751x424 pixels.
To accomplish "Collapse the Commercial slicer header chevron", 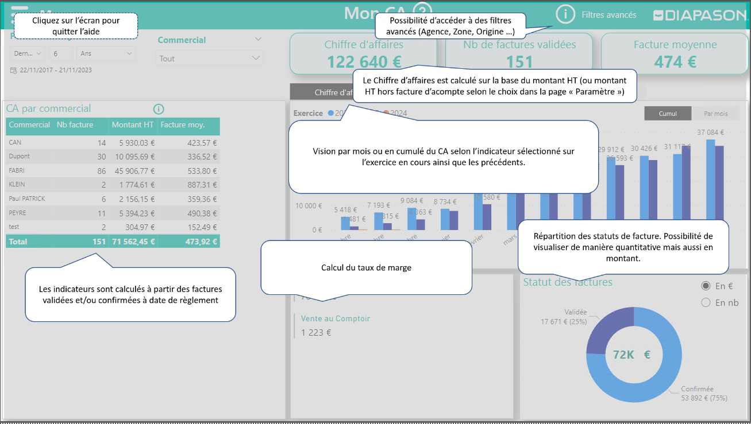I will click(258, 40).
